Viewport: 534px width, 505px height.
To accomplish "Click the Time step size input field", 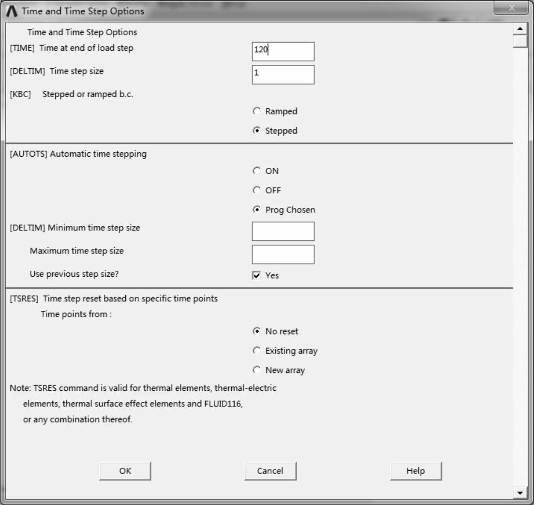I will coord(283,74).
